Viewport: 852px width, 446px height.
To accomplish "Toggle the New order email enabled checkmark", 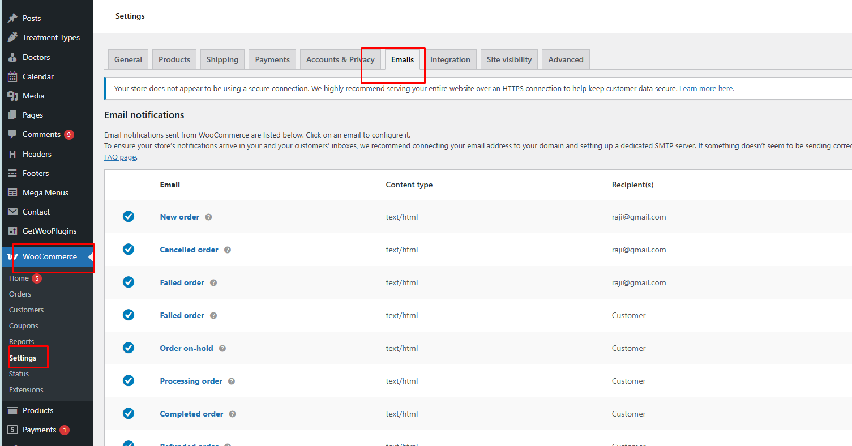I will point(129,216).
